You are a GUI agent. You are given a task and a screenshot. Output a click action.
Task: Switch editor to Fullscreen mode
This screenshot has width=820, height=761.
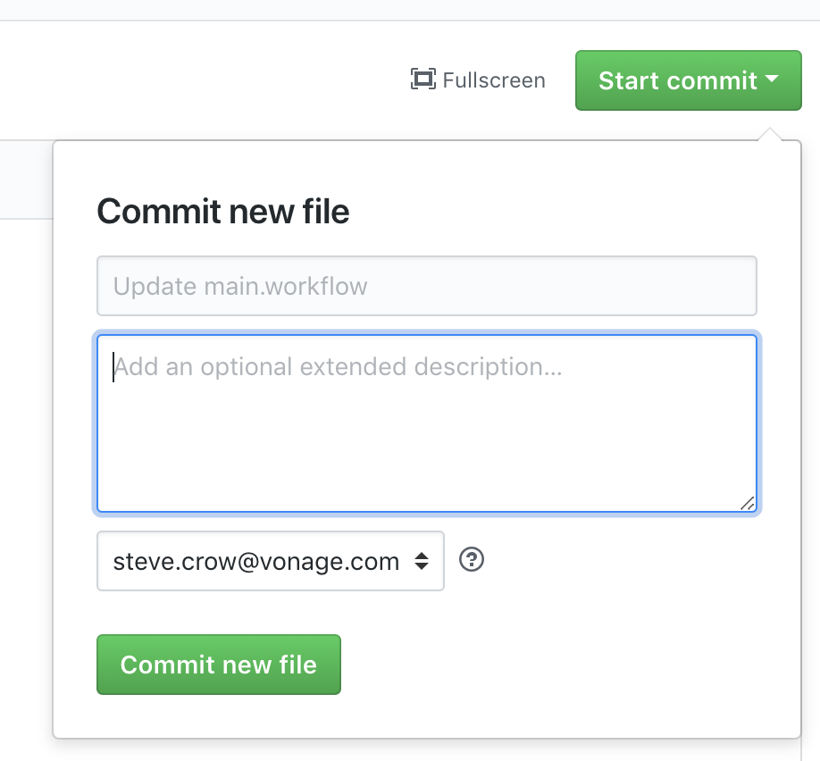click(x=478, y=80)
